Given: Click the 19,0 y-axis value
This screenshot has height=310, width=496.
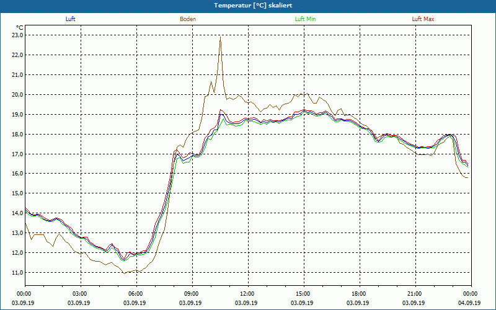Looking at the screenshot, I should coord(18,115).
